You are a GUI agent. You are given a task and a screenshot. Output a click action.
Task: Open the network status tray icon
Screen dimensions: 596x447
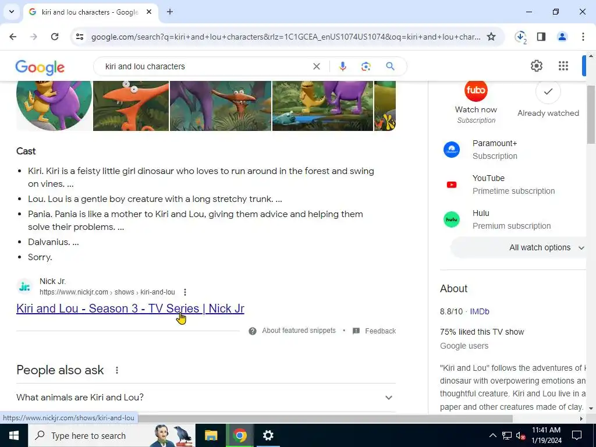click(x=507, y=435)
